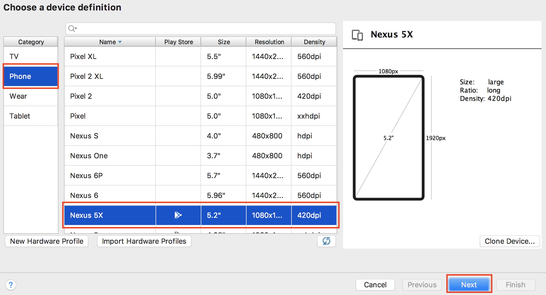Select the Nexus One row

tap(200, 156)
